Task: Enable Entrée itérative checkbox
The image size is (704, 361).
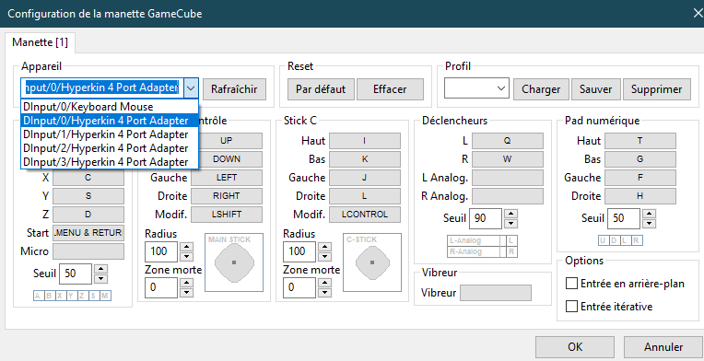Action: point(571,307)
